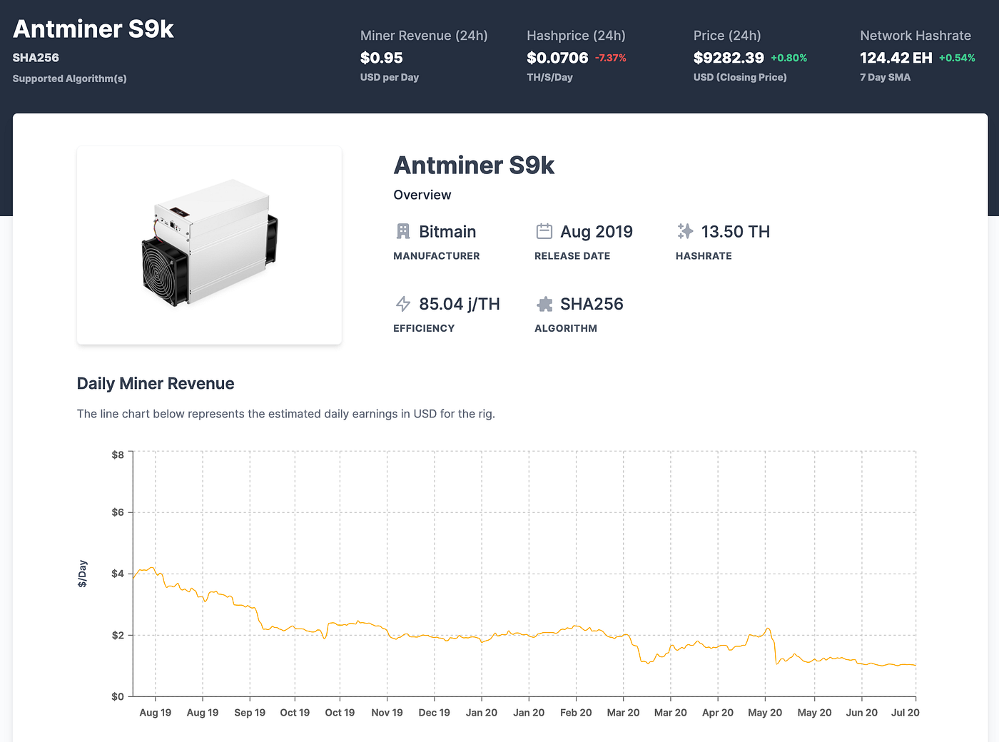Viewport: 999px width, 742px height.
Task: Click the MANUFACTURER label
Action: coord(437,256)
